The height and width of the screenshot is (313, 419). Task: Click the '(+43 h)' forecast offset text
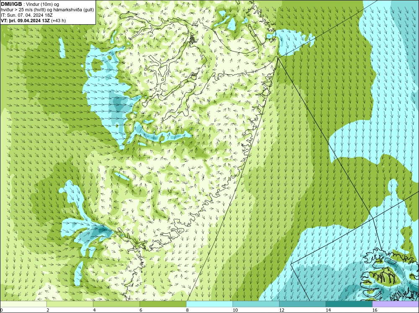pos(58,21)
